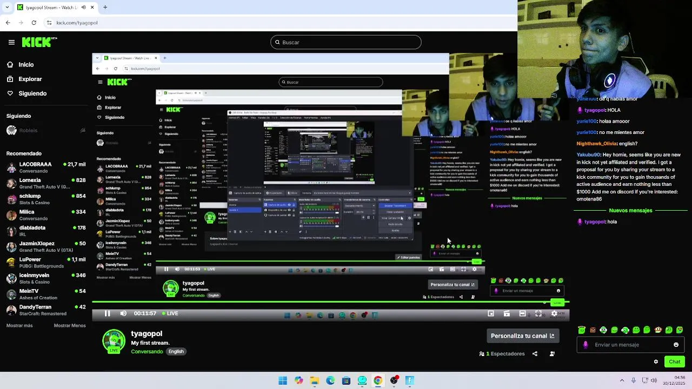Open player settings gear
The width and height of the screenshot is (692, 389).
pos(554,313)
